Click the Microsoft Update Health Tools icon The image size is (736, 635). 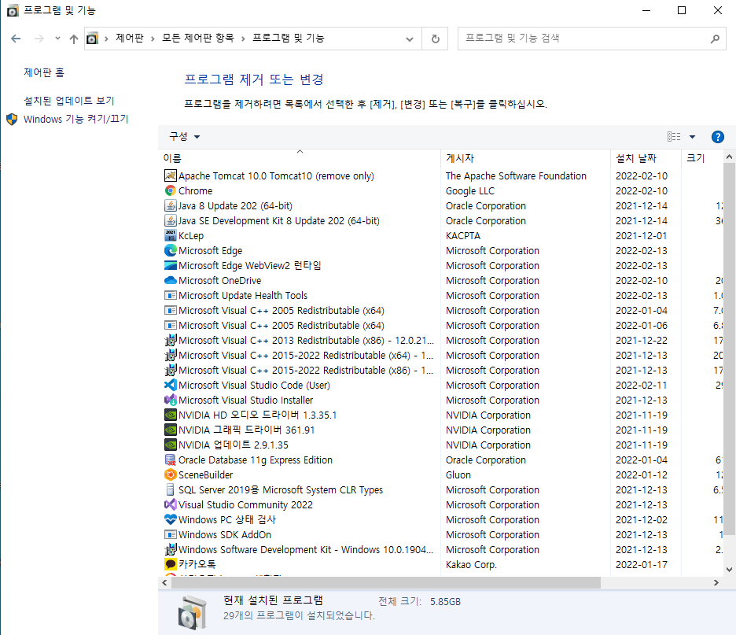tap(171, 295)
